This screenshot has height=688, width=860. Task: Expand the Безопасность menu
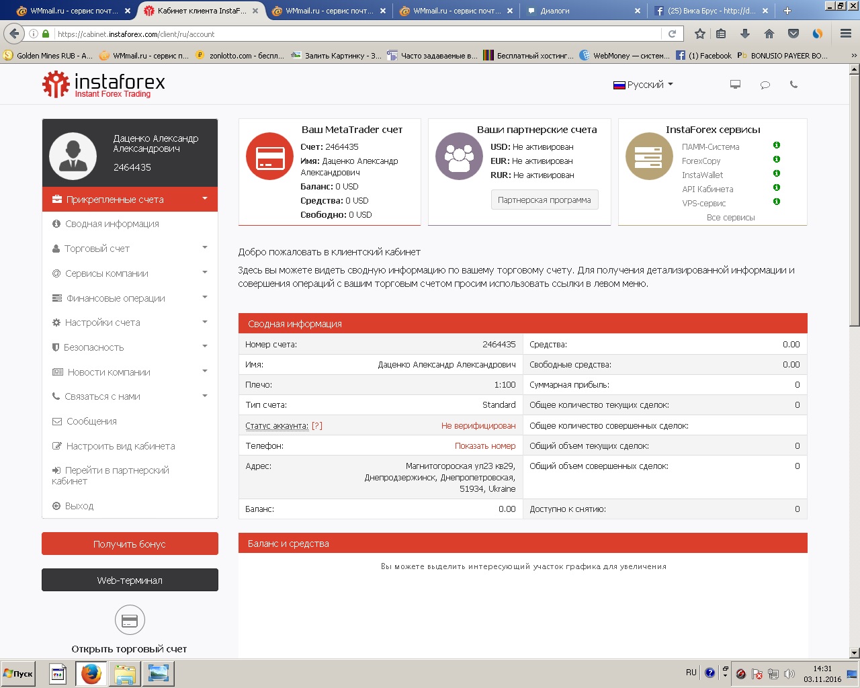pos(130,347)
